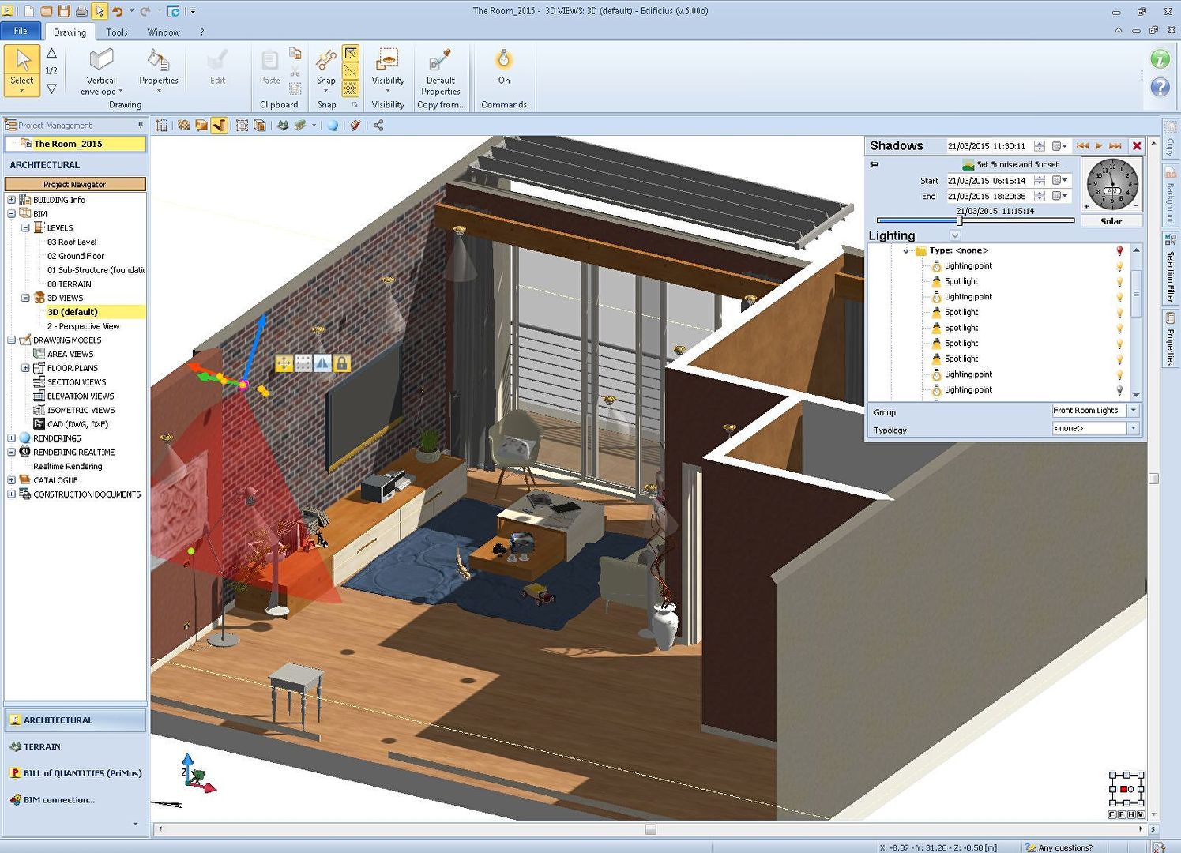Click the Solar button under the clock
Viewport: 1181px width, 853px height.
pyautogui.click(x=1111, y=221)
